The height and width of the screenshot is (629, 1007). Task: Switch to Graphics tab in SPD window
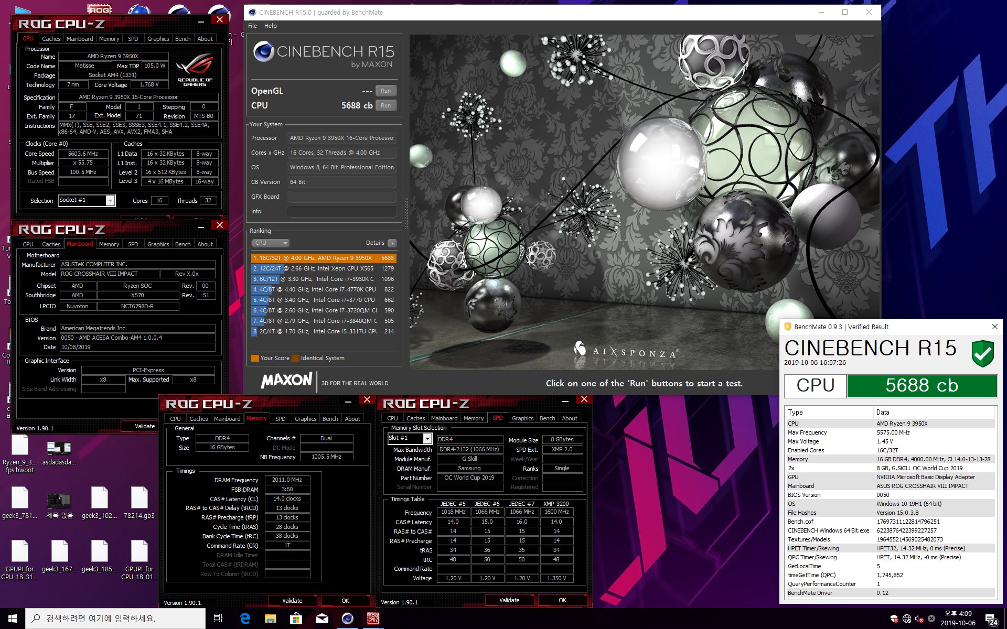522,418
